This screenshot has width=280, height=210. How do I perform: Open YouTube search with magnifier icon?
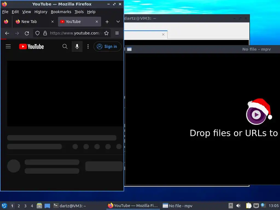[65, 46]
